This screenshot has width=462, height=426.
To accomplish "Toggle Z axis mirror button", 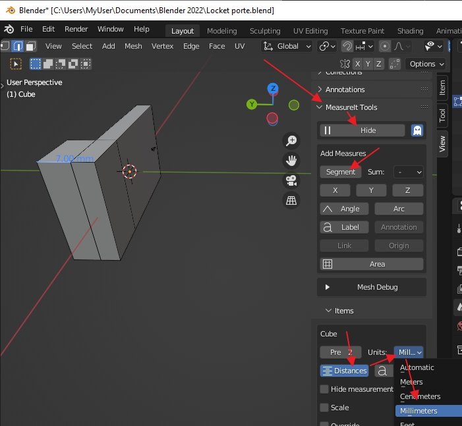I will [379, 64].
